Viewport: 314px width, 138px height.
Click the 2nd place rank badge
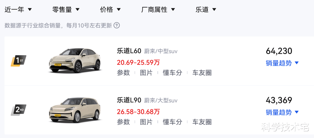(x=19, y=110)
